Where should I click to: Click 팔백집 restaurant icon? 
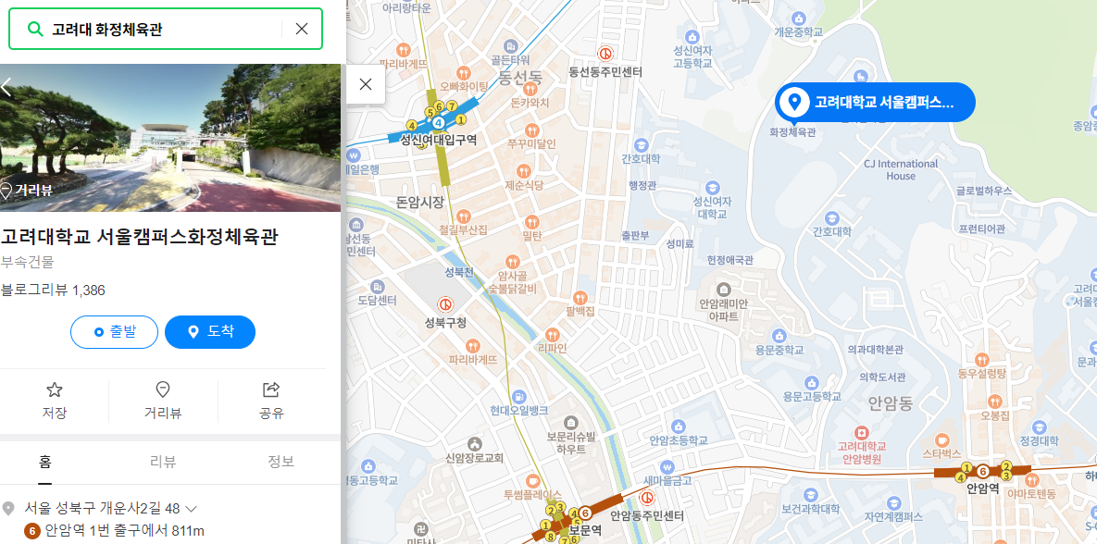point(580,298)
